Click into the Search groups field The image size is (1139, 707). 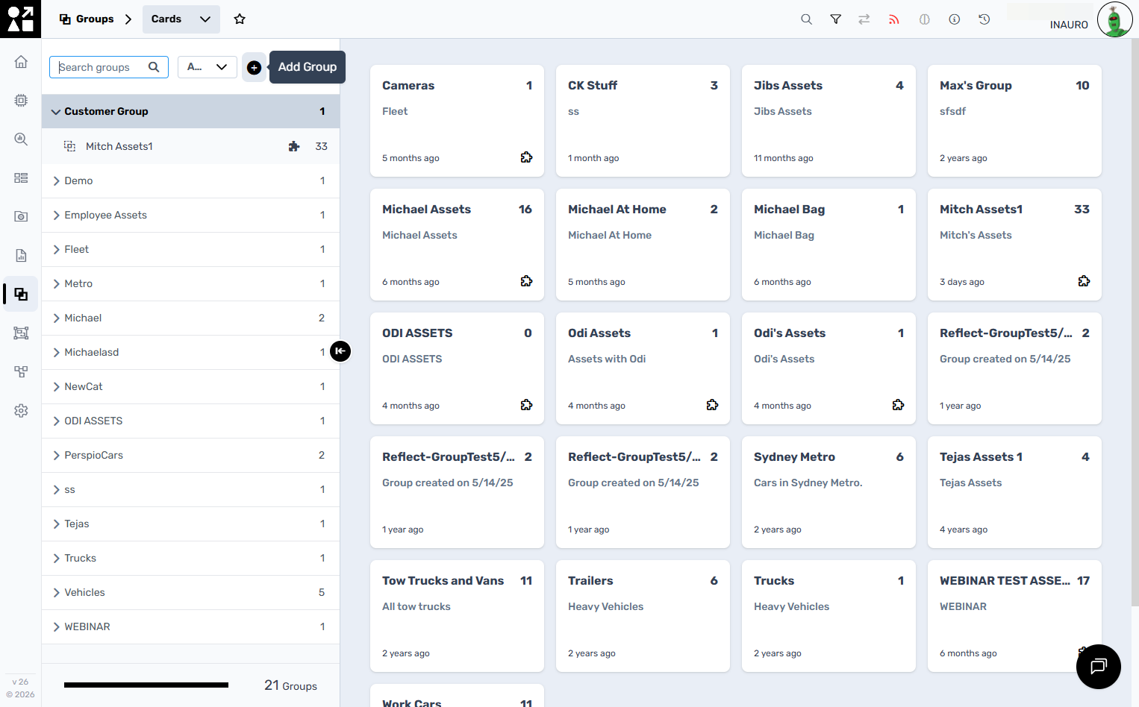pos(109,67)
